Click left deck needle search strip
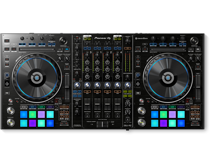This screenshot has width=210, height=168. [37, 49]
